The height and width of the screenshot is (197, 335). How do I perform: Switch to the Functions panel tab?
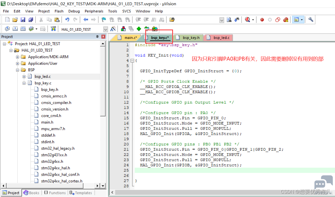click(55, 193)
